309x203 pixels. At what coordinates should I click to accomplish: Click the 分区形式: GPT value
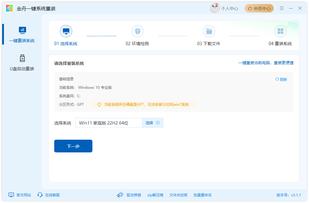pyautogui.click(x=80, y=105)
